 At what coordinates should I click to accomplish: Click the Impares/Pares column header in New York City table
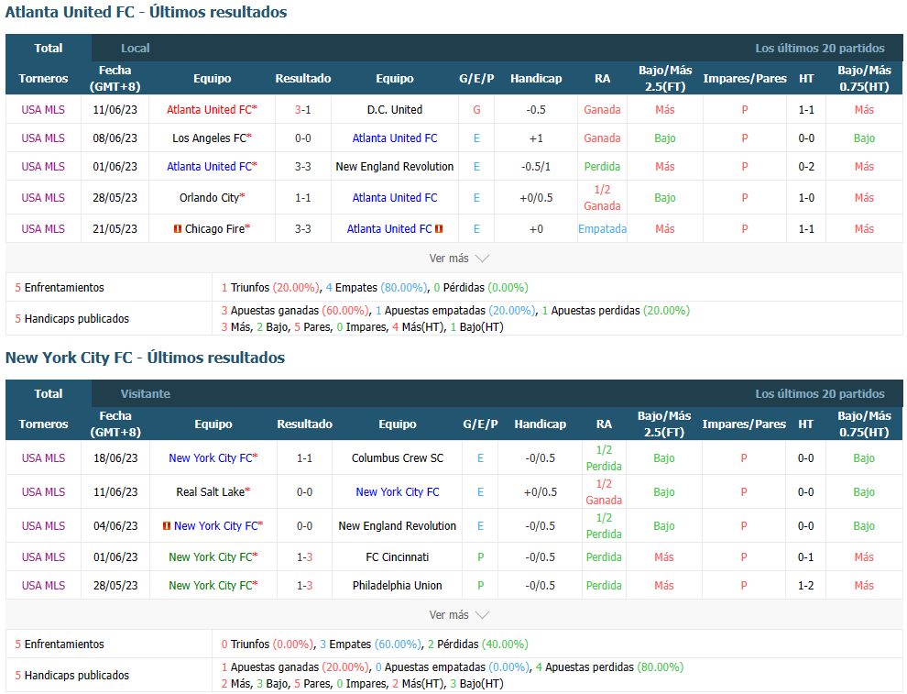[744, 424]
